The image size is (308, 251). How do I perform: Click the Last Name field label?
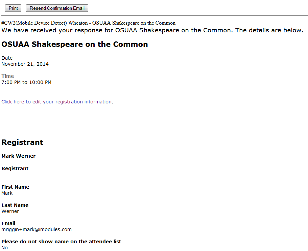click(15, 205)
